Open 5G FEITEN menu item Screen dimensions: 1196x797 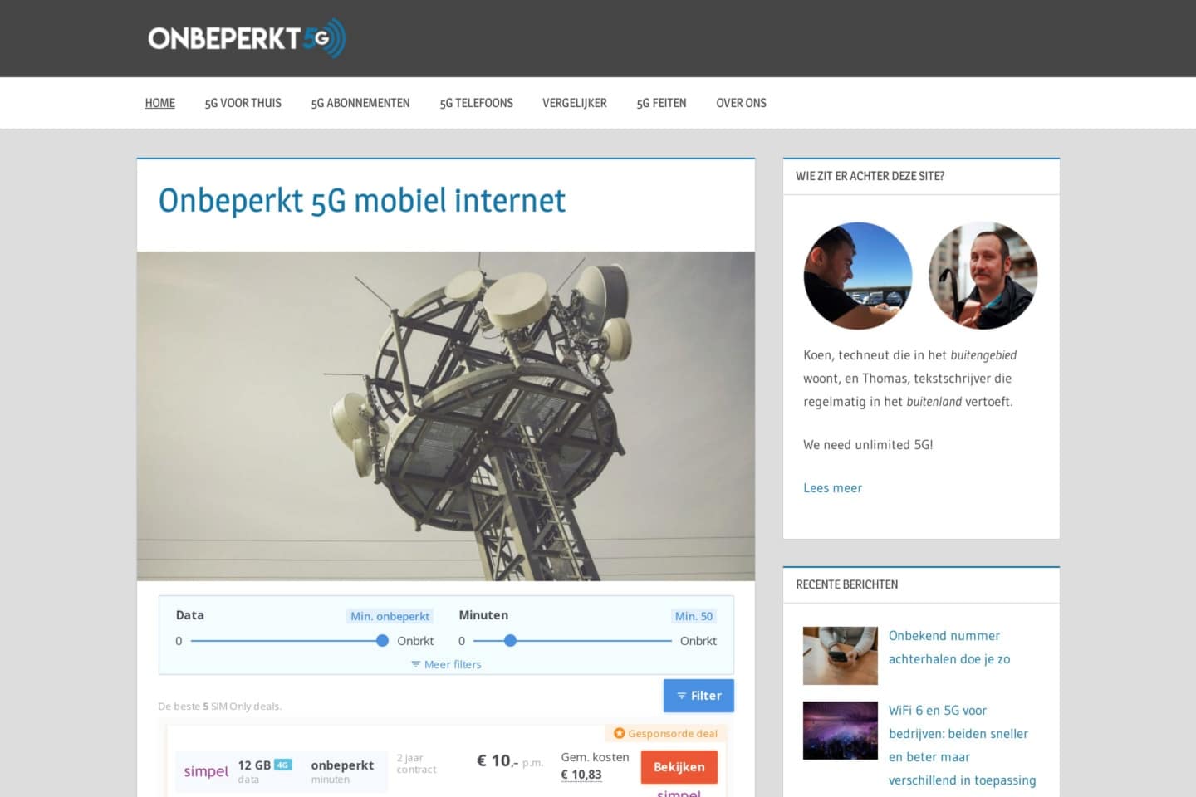pyautogui.click(x=662, y=103)
